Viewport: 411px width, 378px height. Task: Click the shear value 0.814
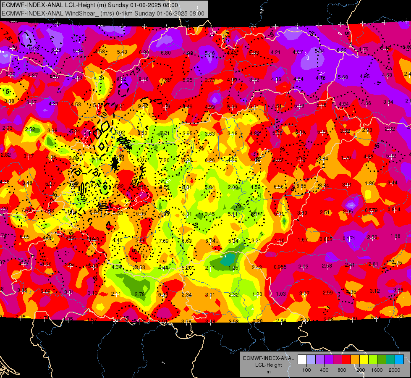click(394, 209)
